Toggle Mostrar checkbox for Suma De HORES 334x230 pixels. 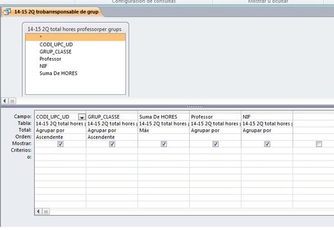click(164, 144)
